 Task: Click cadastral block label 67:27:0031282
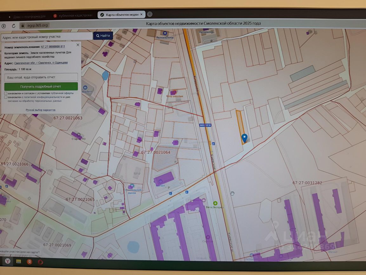[307, 183]
